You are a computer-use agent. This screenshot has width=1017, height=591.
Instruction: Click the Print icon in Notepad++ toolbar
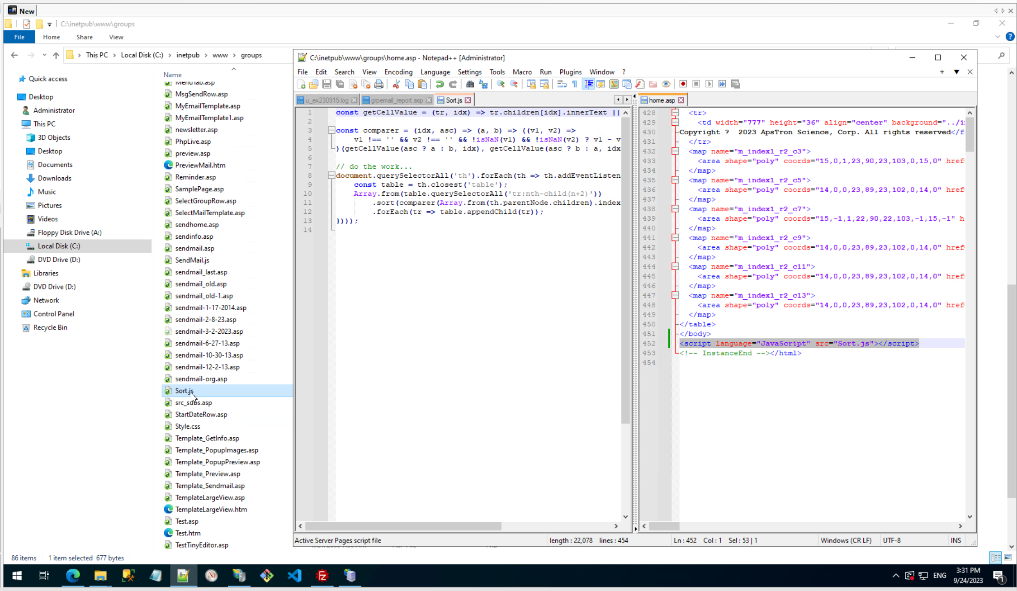(379, 84)
